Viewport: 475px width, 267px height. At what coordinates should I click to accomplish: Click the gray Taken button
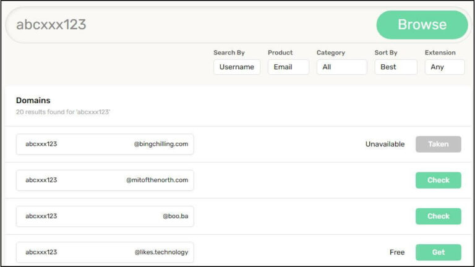pyautogui.click(x=438, y=144)
